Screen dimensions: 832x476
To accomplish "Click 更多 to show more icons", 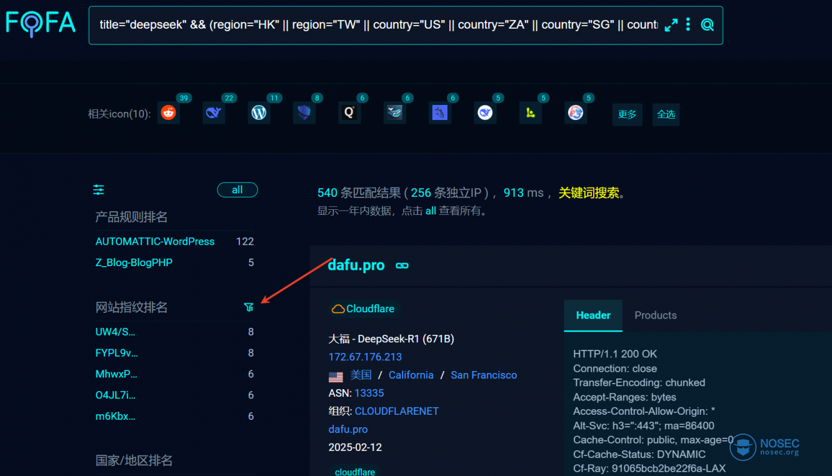I will click(627, 114).
